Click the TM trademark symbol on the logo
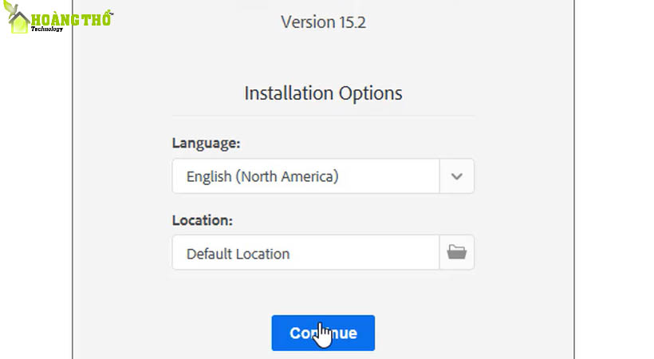This screenshot has width=654, height=359. pos(110,13)
